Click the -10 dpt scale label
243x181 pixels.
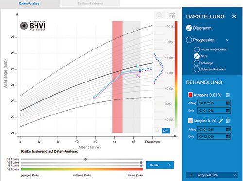point(170,26)
